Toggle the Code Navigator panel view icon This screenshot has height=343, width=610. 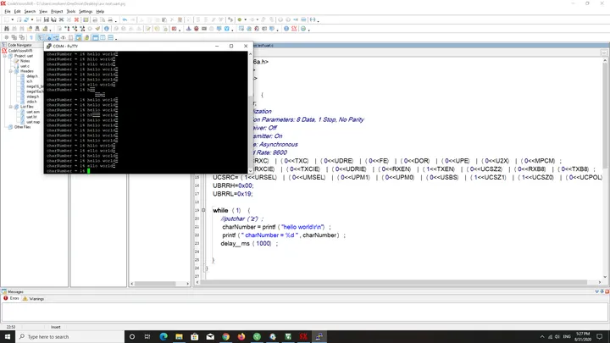tap(40, 37)
